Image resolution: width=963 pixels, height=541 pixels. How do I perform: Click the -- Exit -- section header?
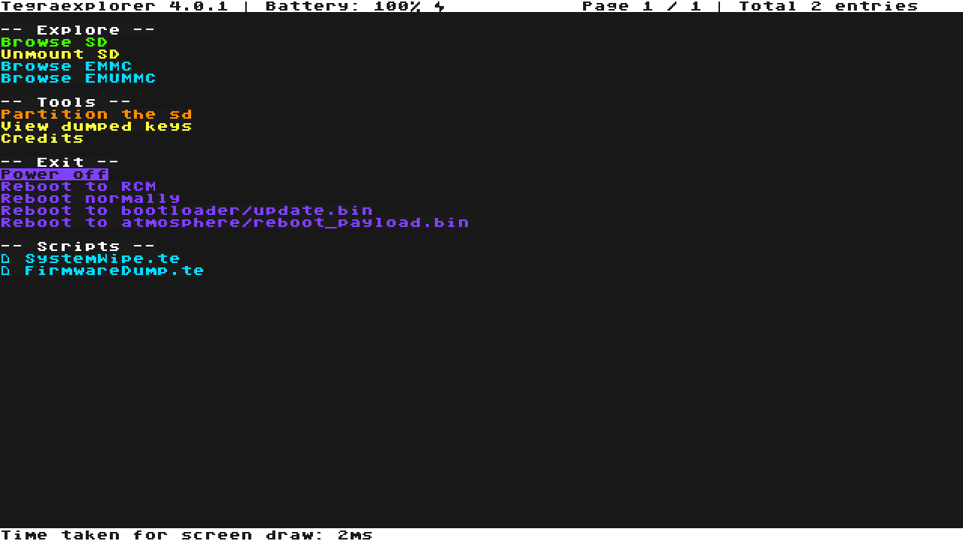[60, 162]
